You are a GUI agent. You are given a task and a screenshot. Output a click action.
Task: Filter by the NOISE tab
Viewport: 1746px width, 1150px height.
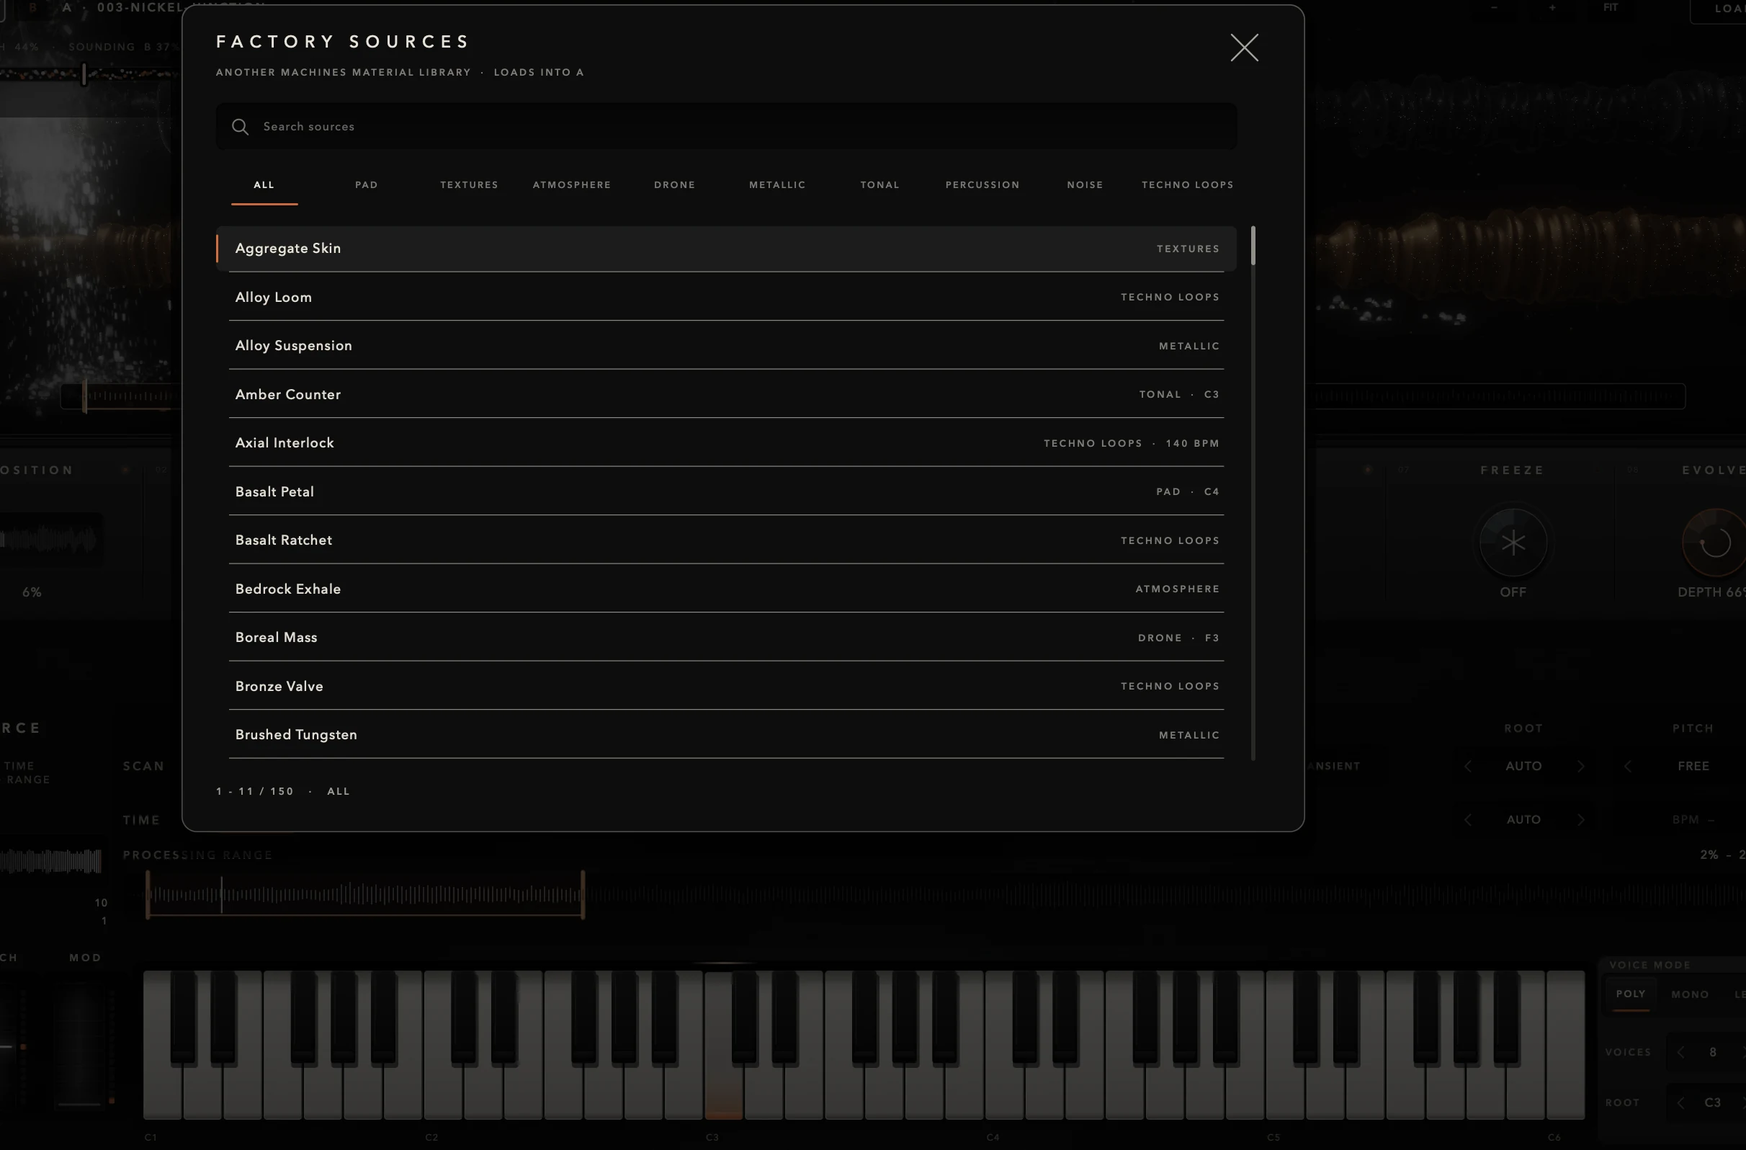[1085, 185]
